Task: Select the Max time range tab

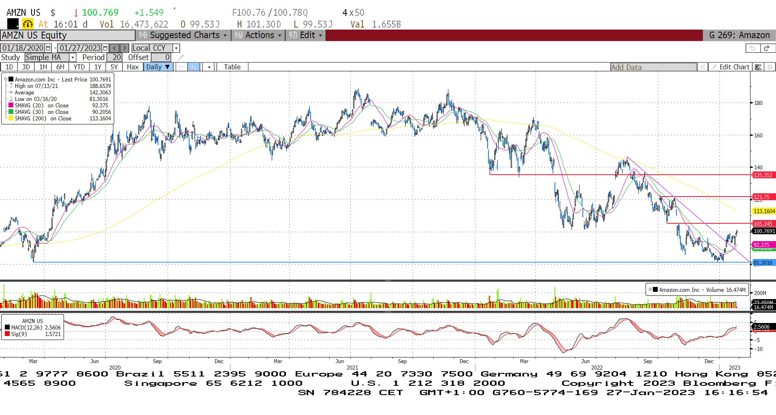Action: (x=132, y=67)
